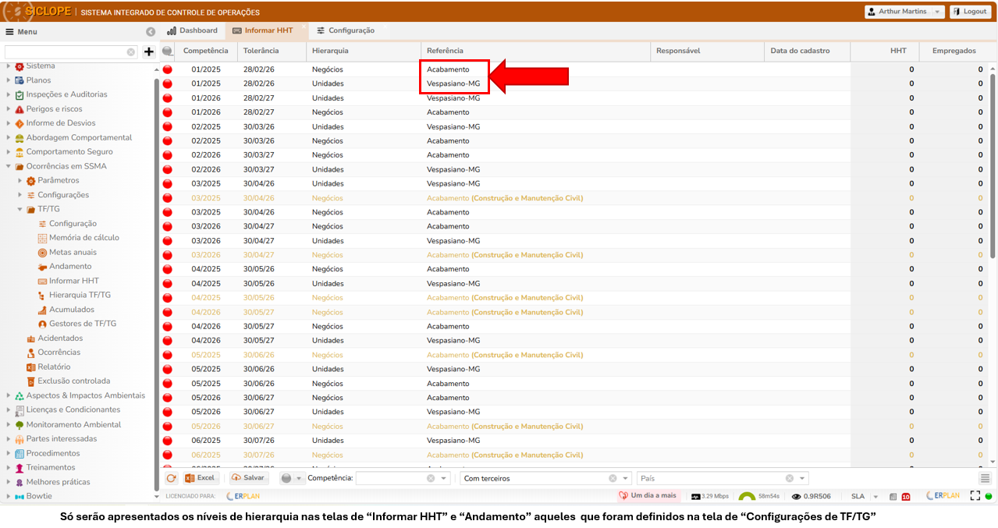Click the grey circle icon in table header

tap(167, 51)
